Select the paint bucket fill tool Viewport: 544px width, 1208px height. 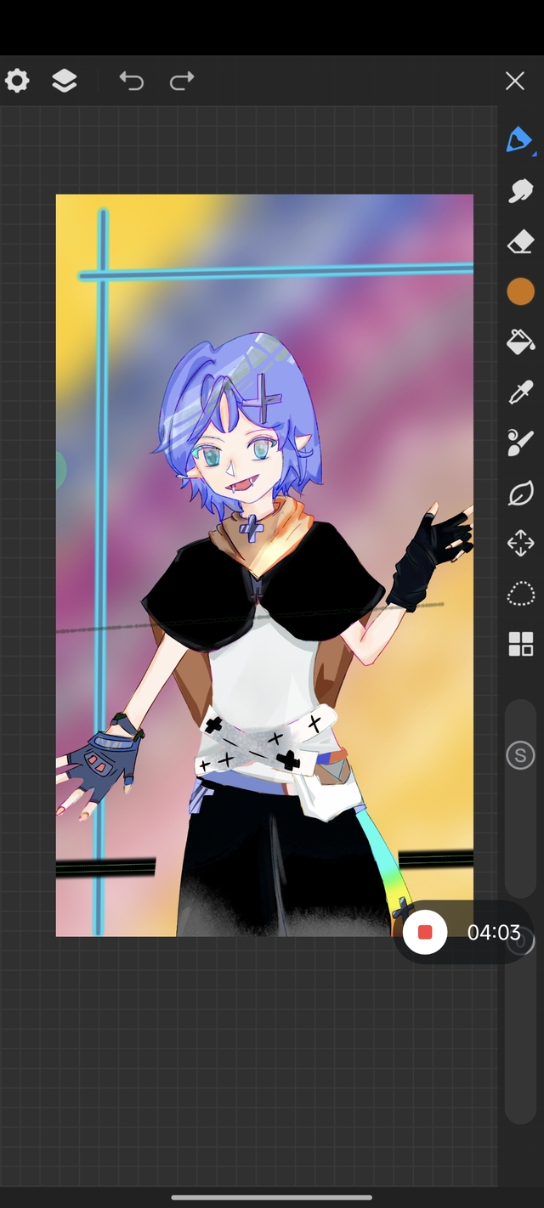pos(520,342)
